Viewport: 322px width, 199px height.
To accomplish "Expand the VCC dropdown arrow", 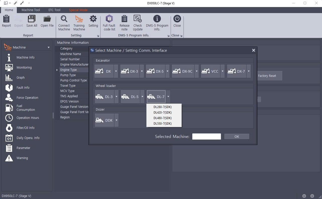I will [222, 71].
